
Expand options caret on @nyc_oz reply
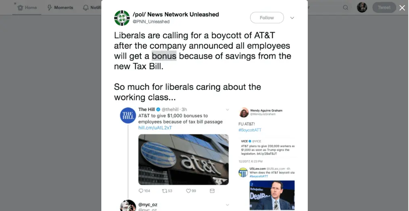[x=227, y=205]
